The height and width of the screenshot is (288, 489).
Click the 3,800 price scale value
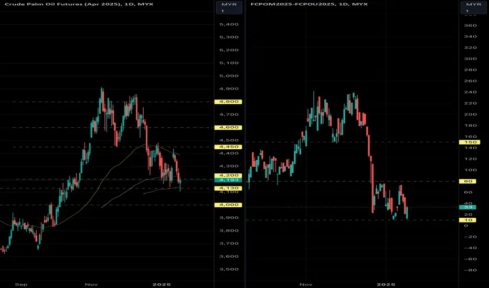point(229,231)
